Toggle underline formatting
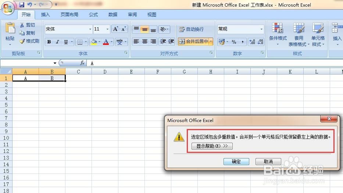Screen dimensions: 343x193 (x=66, y=42)
